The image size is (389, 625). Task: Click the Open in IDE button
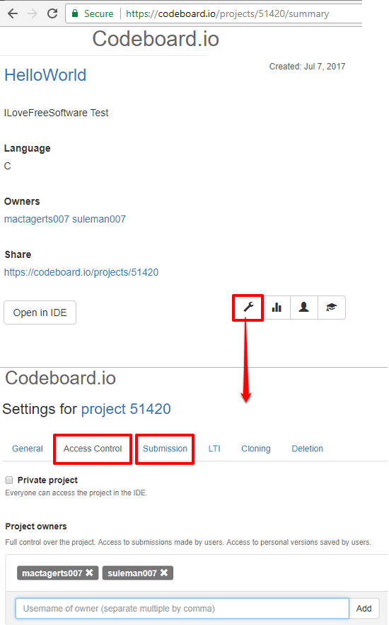[x=40, y=312]
